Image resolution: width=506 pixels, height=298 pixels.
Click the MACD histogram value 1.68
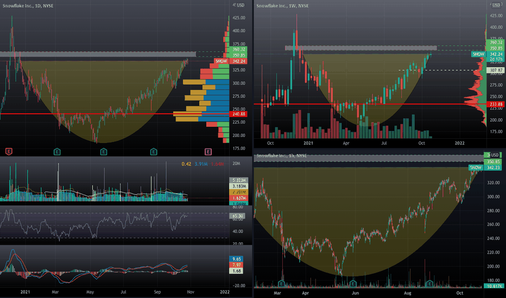point(237,271)
